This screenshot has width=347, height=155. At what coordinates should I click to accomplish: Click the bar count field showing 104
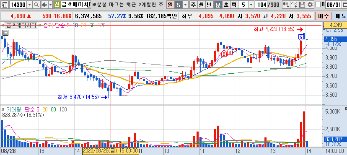(261, 5)
